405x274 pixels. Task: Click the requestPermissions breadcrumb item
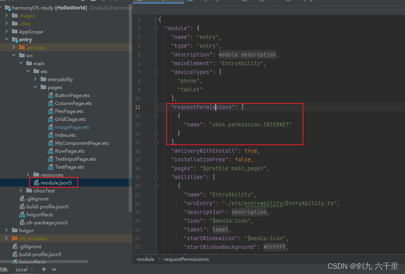point(186,259)
